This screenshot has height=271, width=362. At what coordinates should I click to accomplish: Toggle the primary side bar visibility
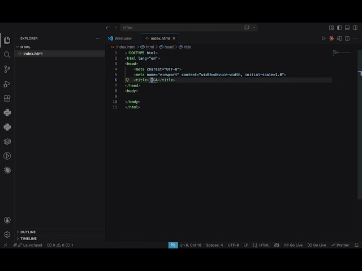339,28
